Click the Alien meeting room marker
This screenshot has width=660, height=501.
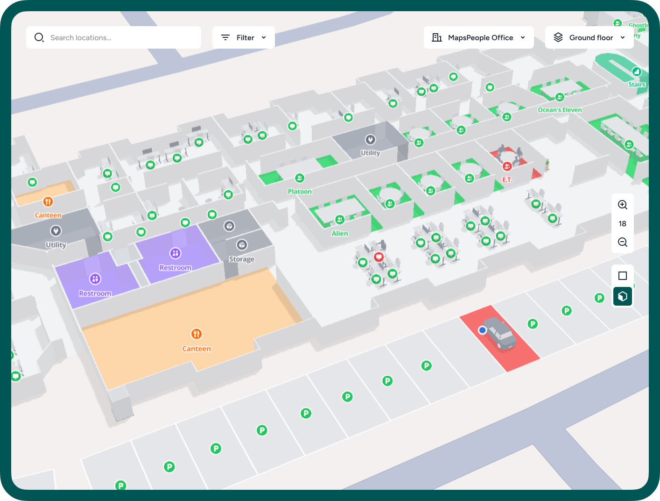tap(340, 220)
